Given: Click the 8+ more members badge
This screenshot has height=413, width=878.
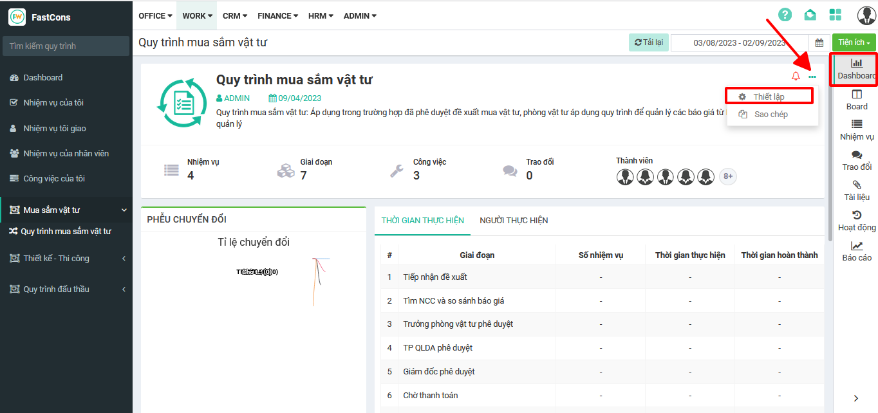Looking at the screenshot, I should pos(727,176).
